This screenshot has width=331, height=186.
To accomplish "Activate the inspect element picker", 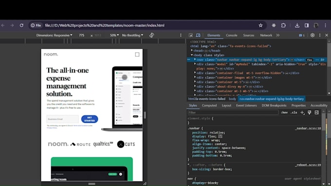I will (191, 35).
